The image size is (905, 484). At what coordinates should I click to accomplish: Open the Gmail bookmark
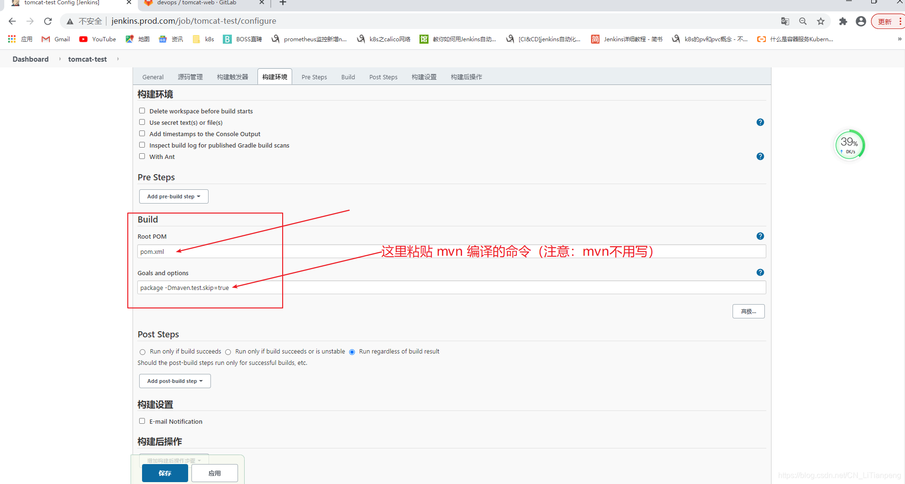pyautogui.click(x=56, y=39)
